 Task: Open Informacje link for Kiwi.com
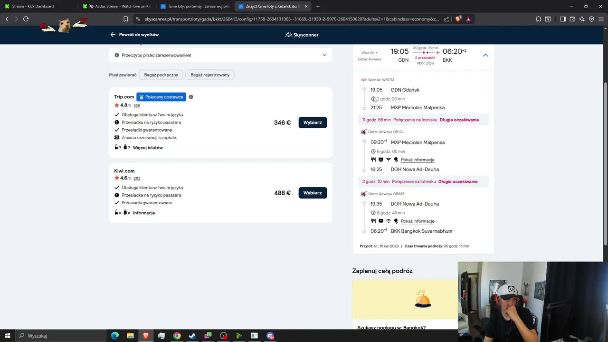coord(144,213)
